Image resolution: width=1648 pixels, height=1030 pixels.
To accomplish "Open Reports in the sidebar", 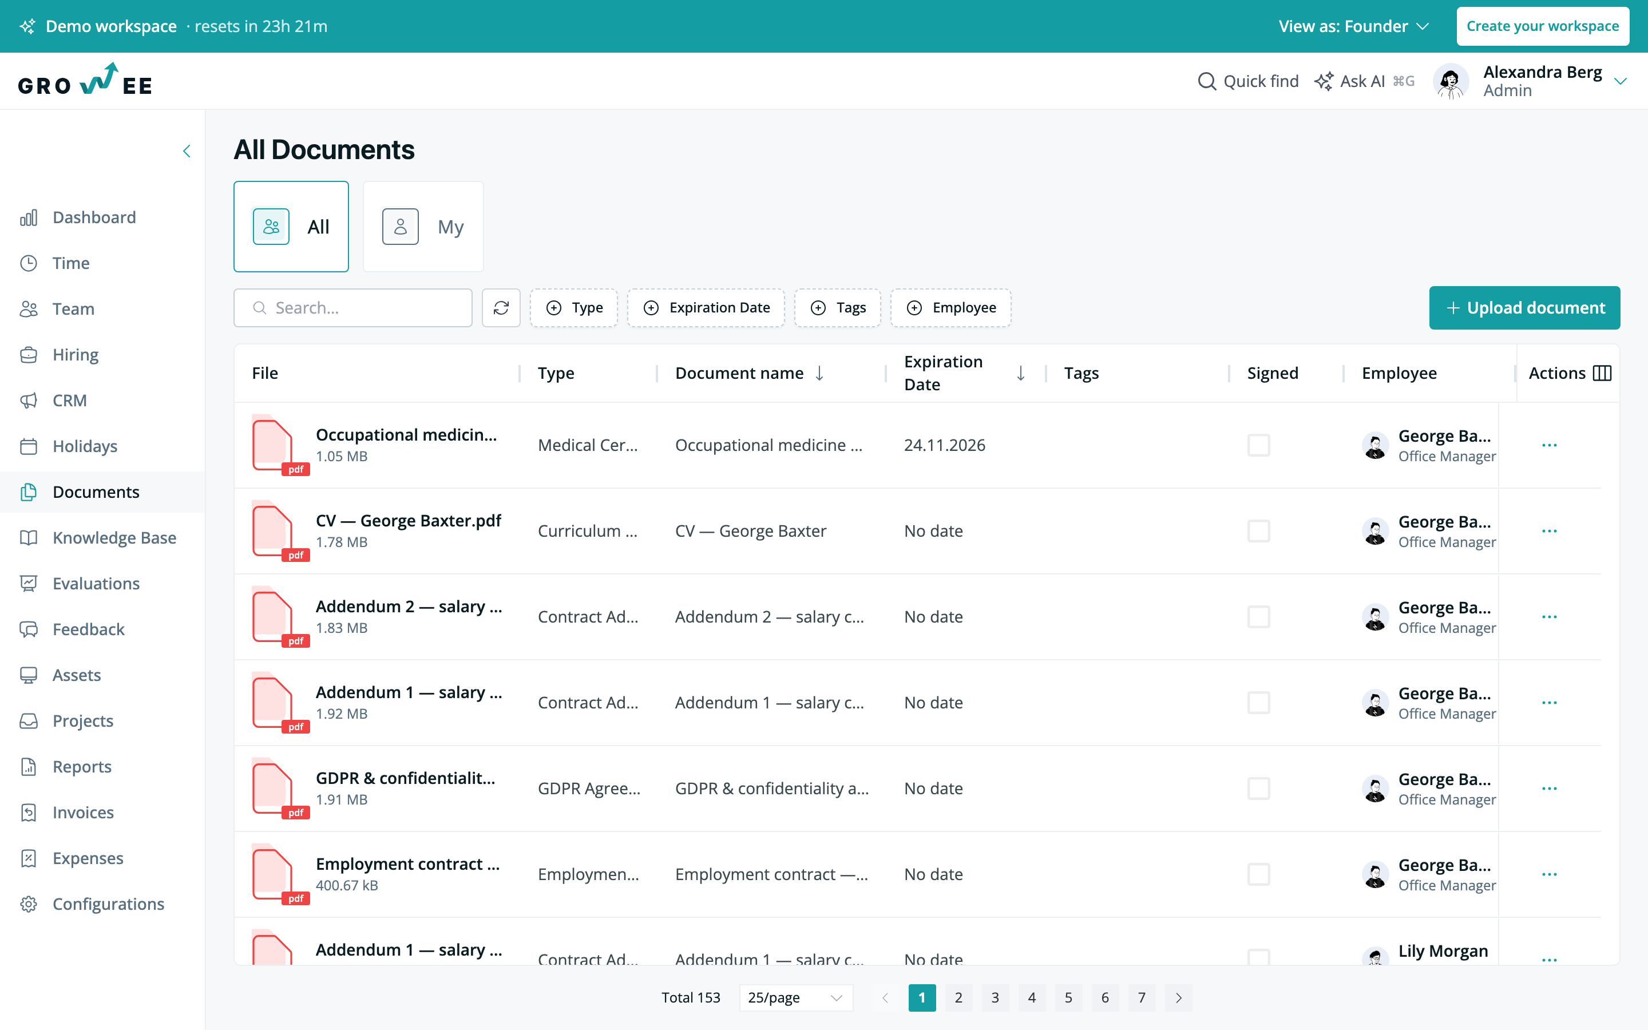I will point(102,767).
